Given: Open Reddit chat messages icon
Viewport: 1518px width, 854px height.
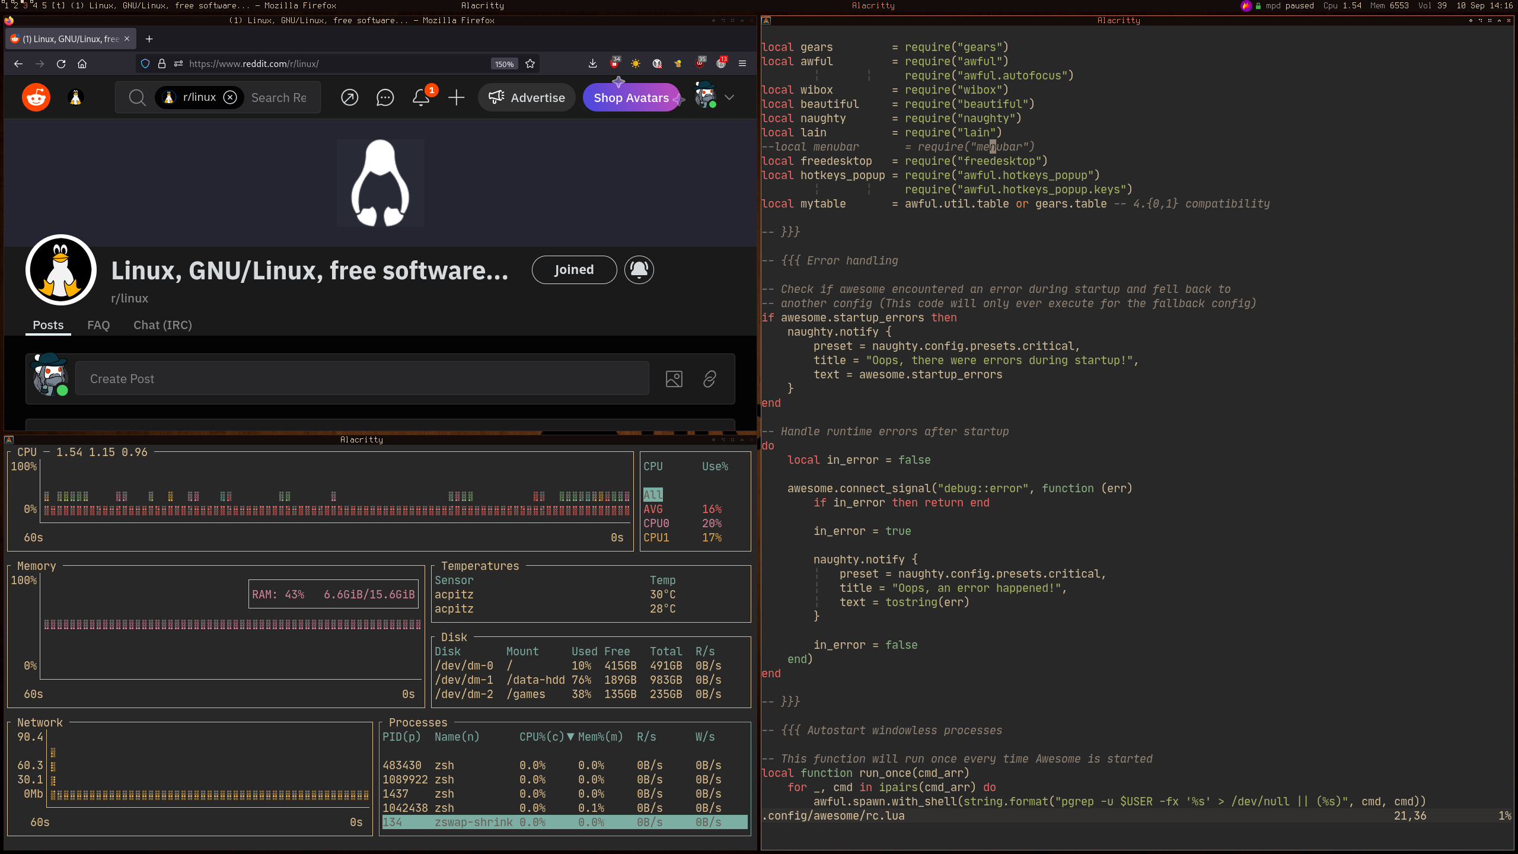Looking at the screenshot, I should (x=385, y=97).
